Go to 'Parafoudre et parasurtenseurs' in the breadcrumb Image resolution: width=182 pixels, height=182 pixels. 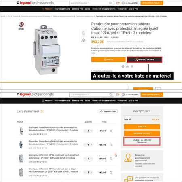pyautogui.click(x=85, y=16)
